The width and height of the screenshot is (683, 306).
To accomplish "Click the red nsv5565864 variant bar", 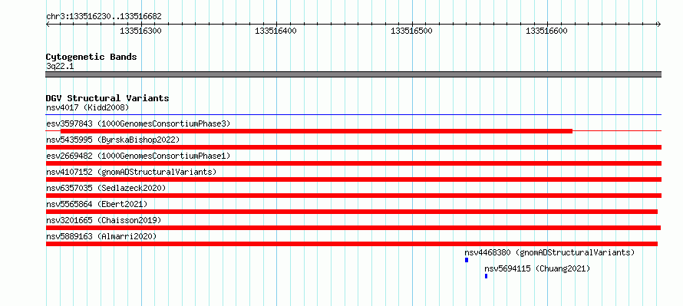I will (x=351, y=212).
